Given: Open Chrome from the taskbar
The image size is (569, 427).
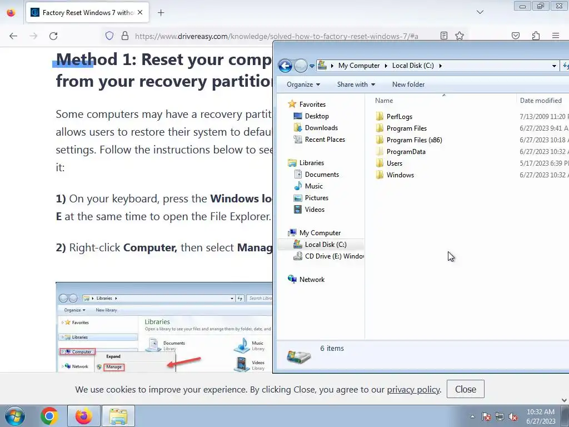Looking at the screenshot, I should pos(49,416).
